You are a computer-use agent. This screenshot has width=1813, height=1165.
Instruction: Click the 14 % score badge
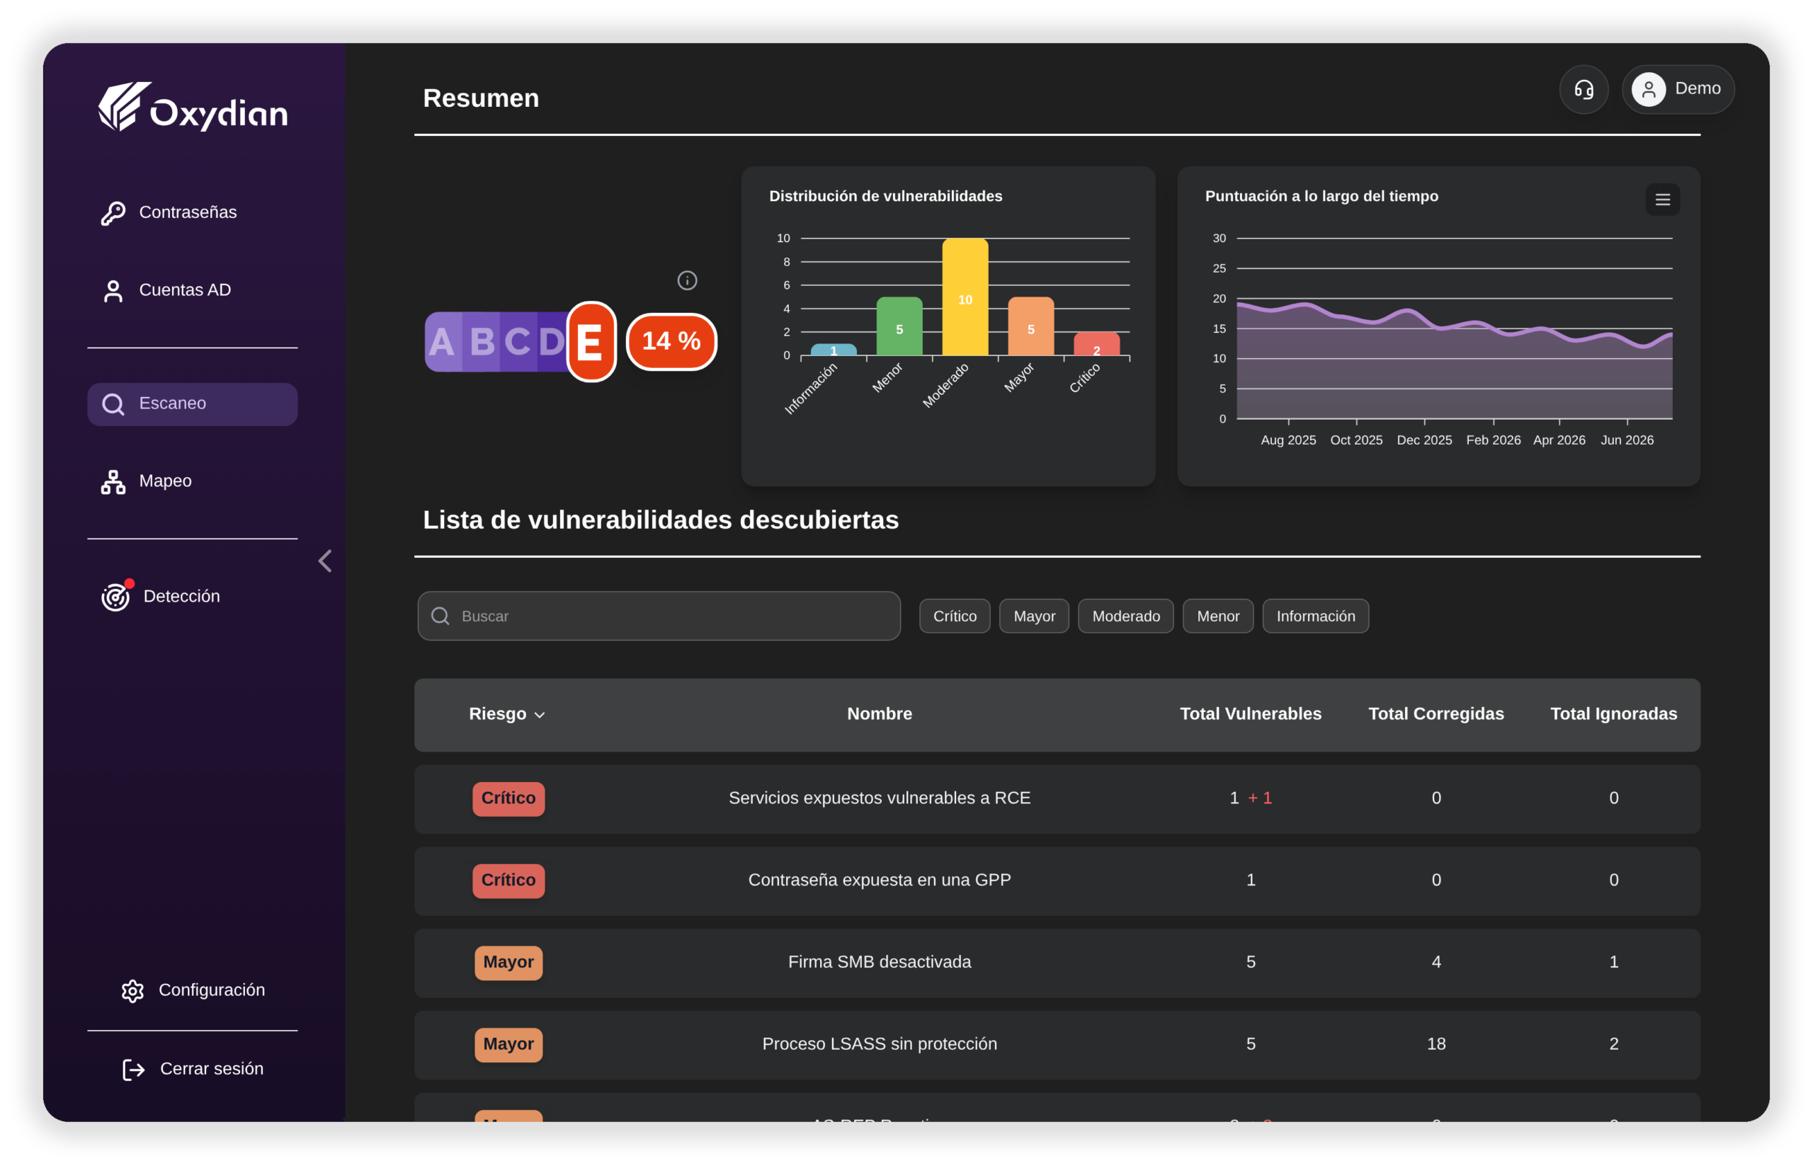671,342
